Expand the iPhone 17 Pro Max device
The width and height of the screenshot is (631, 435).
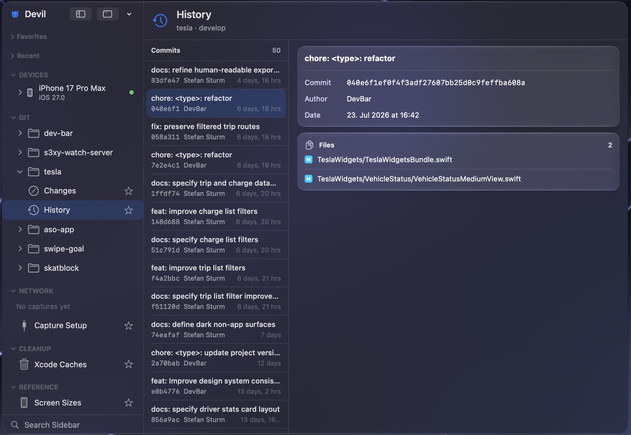20,93
